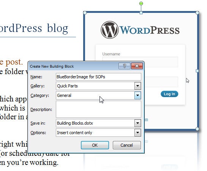
Task: Select the right-middle square resize handle
Action: point(197,71)
